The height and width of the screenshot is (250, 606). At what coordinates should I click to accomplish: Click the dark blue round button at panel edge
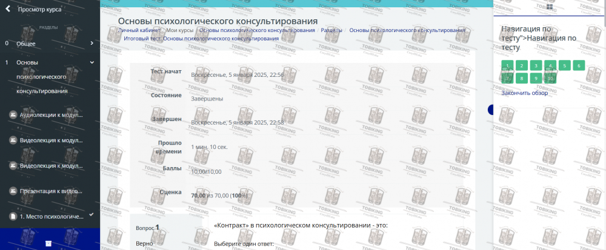(491, 110)
